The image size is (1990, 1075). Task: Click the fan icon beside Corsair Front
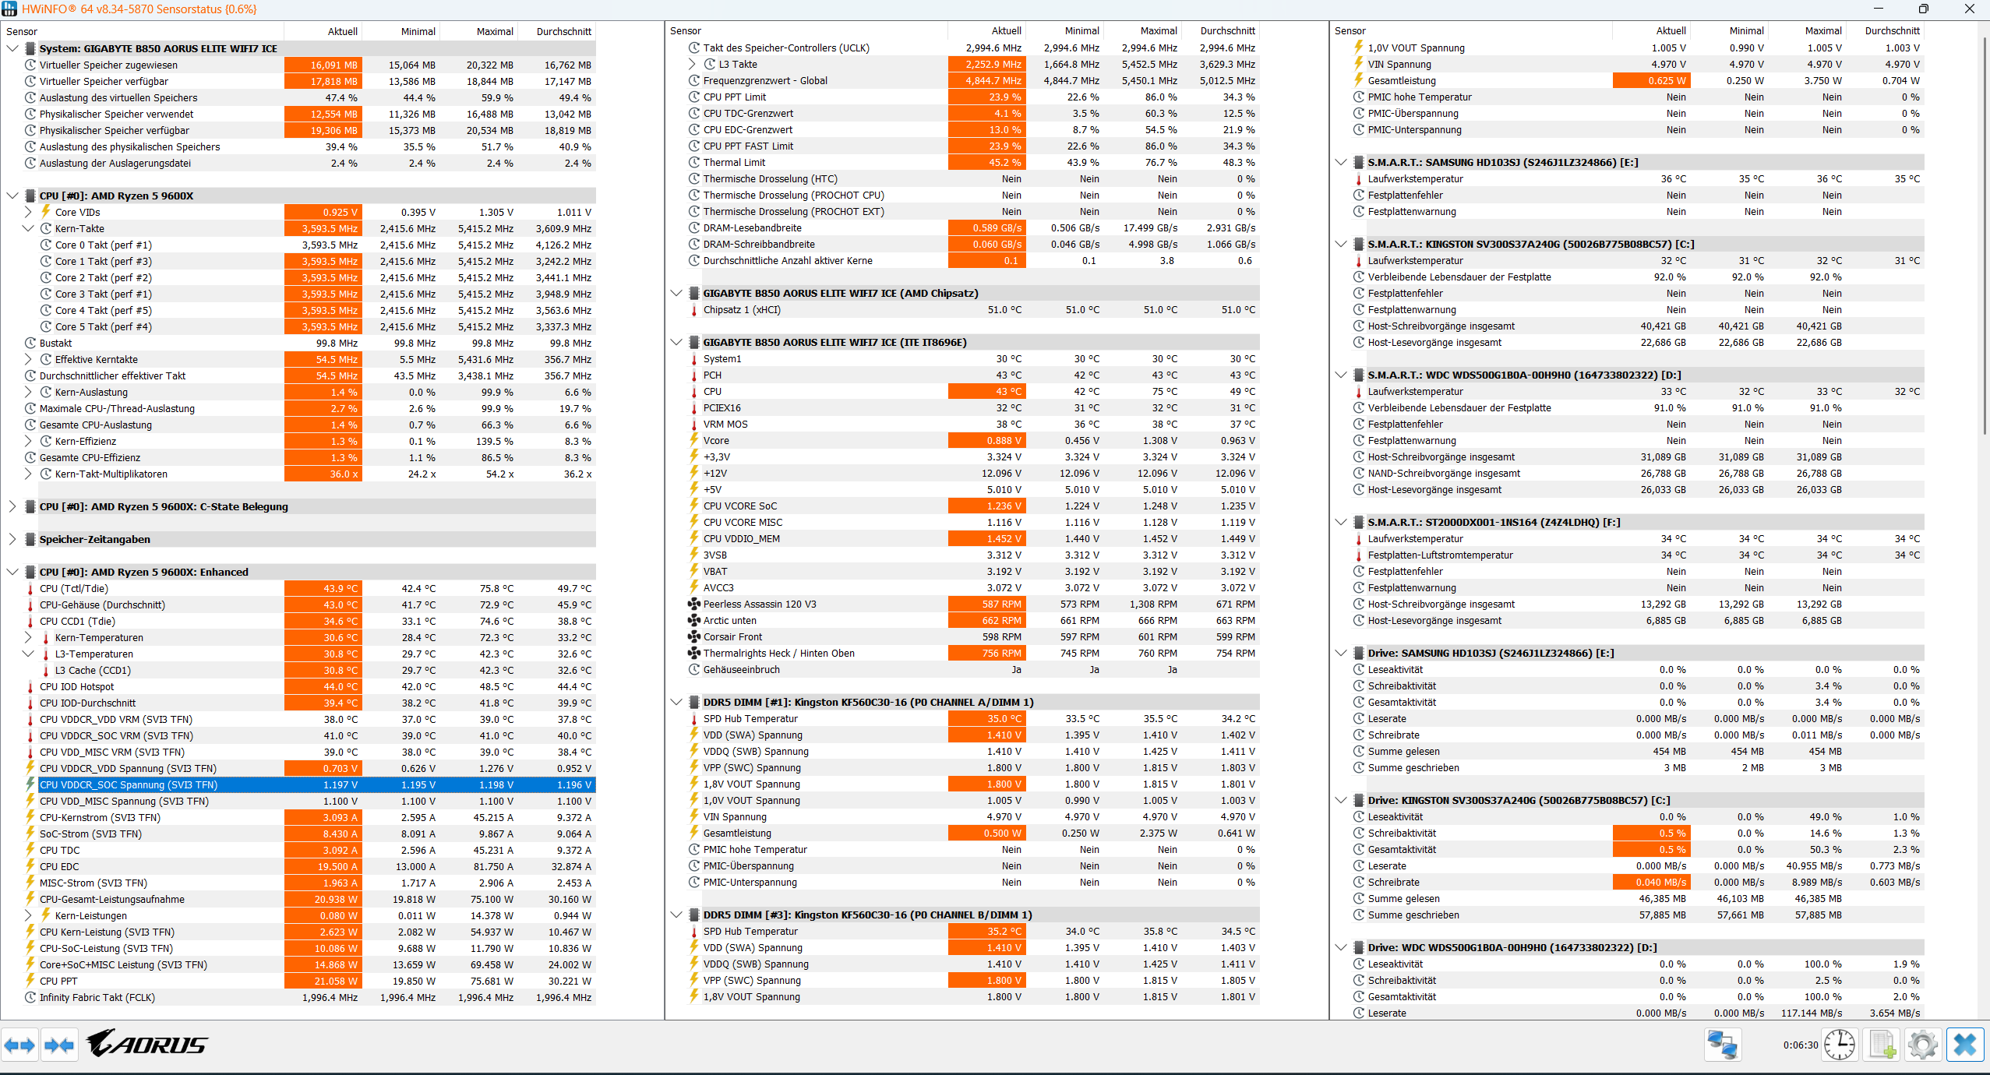693,637
